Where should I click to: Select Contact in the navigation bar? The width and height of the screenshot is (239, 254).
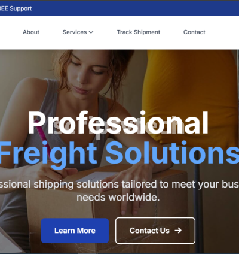[194, 32]
